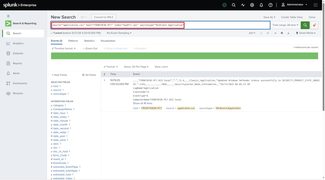Open the Administrator user dropdown
325x180 pixels.
[294, 5]
